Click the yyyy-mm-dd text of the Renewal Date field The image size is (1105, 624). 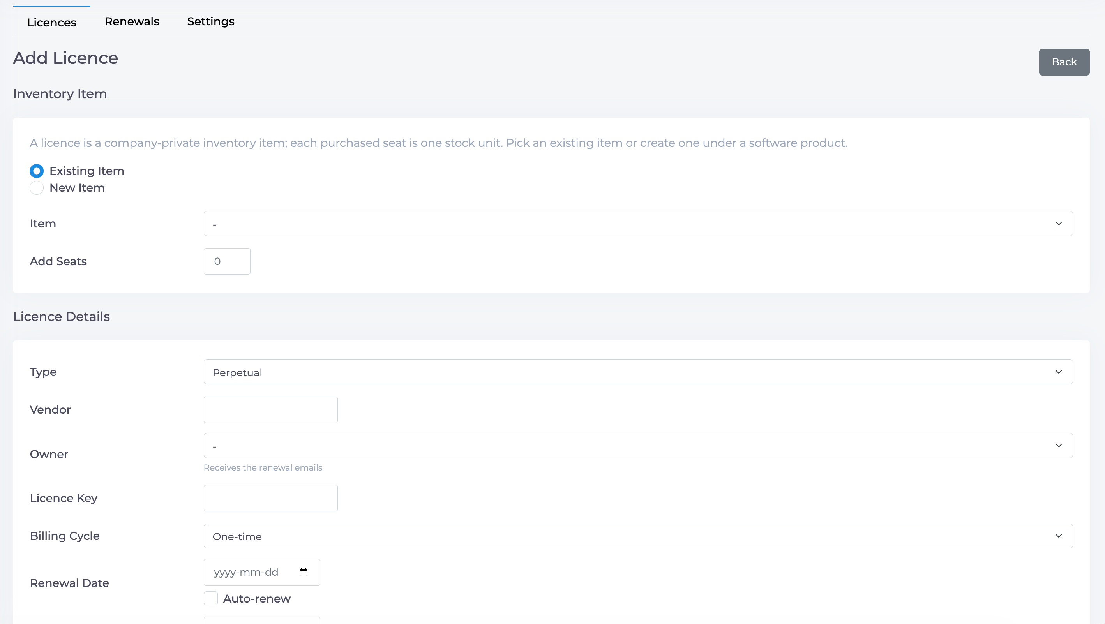click(246, 572)
